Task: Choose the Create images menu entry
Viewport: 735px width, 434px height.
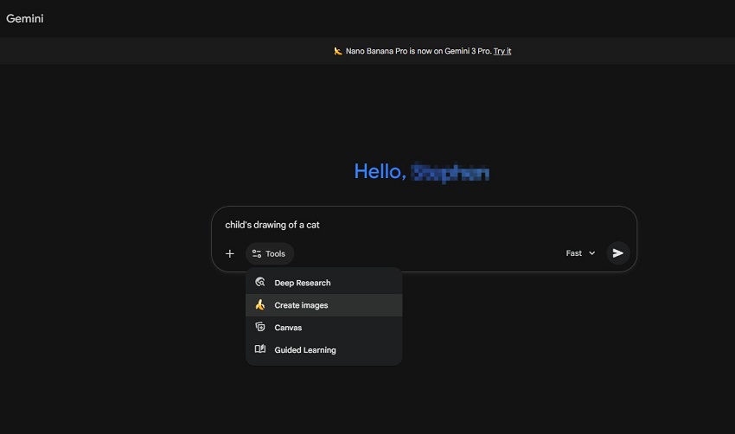Action: [x=301, y=305]
